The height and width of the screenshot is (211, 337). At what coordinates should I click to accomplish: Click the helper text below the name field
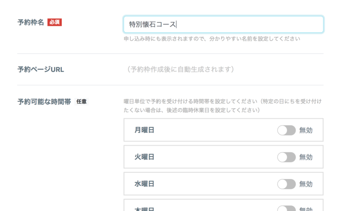click(x=212, y=39)
